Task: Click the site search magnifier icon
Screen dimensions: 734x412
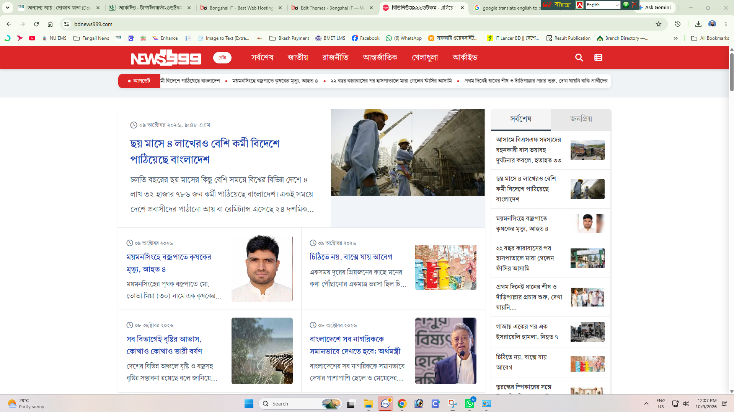Action: tap(579, 58)
